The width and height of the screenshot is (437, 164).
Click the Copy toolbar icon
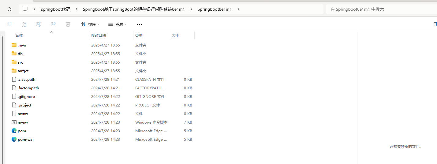pos(9,24)
